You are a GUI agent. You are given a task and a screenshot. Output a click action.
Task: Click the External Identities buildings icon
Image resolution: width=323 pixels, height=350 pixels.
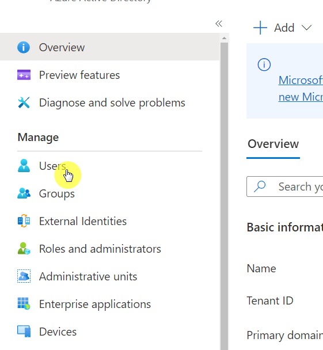click(24, 221)
